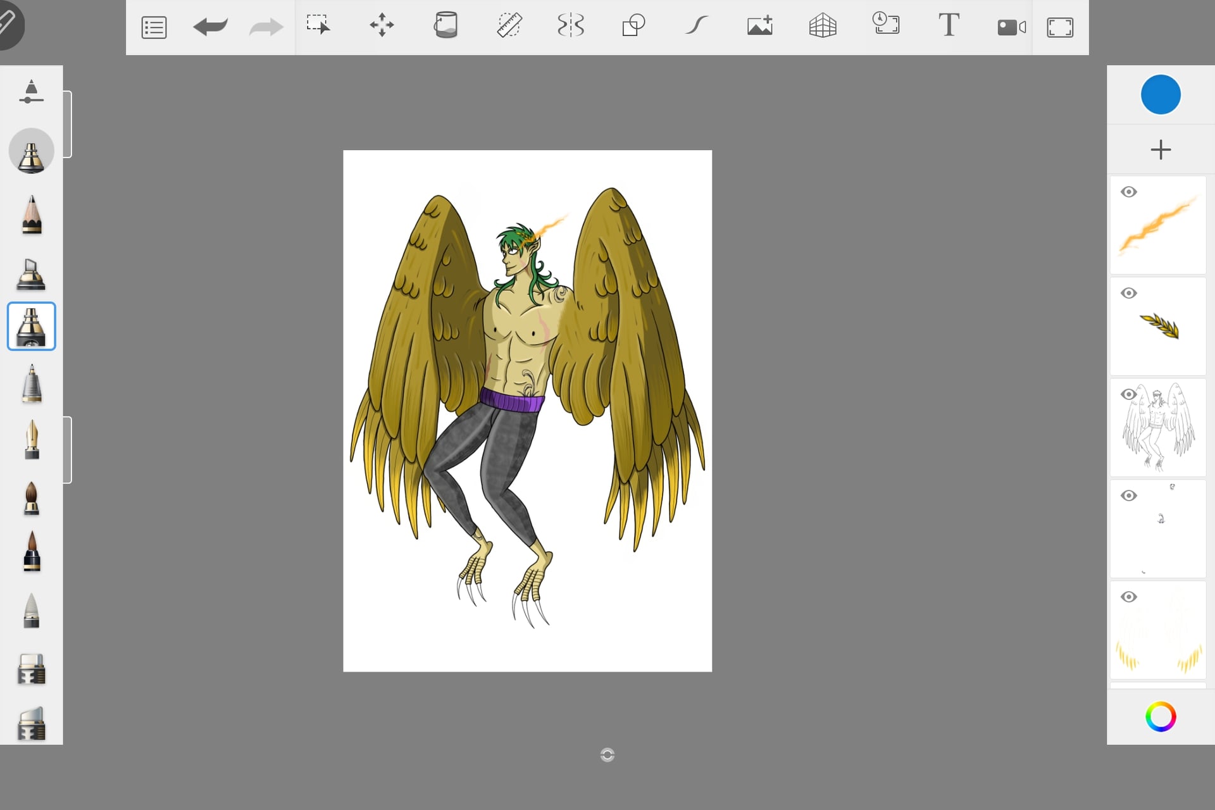1215x810 pixels.
Task: Toggle the Predictive Stroke tool
Action: (696, 25)
